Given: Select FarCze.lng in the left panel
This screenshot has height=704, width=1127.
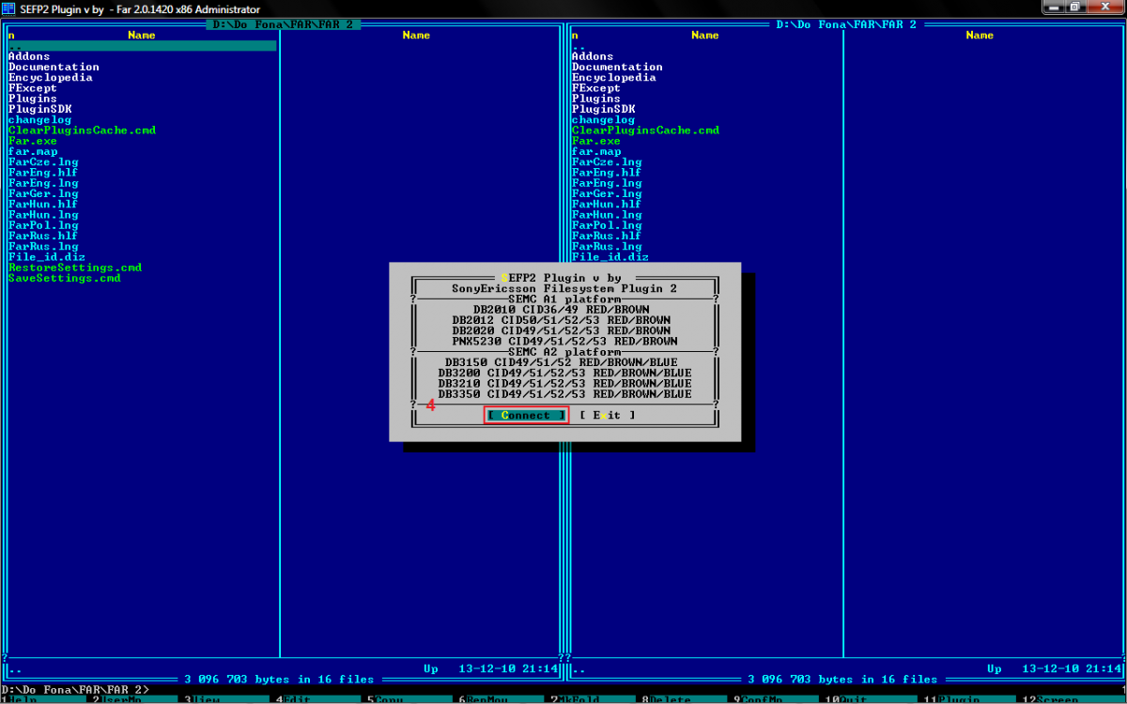Looking at the screenshot, I should pos(43,162).
